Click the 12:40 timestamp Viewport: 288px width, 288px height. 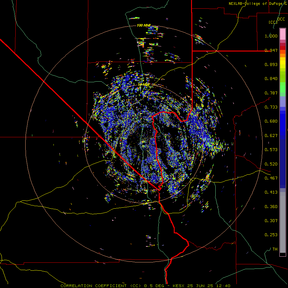coord(223,286)
